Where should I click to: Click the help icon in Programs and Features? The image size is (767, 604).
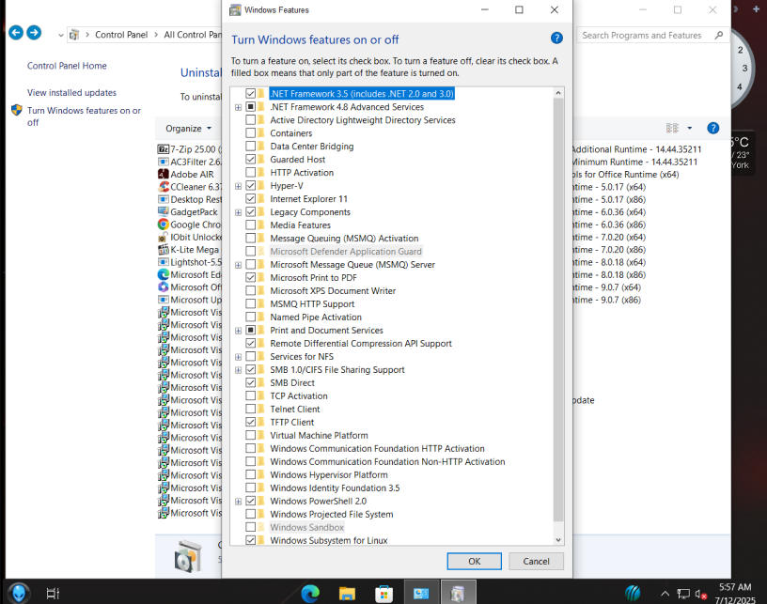712,128
